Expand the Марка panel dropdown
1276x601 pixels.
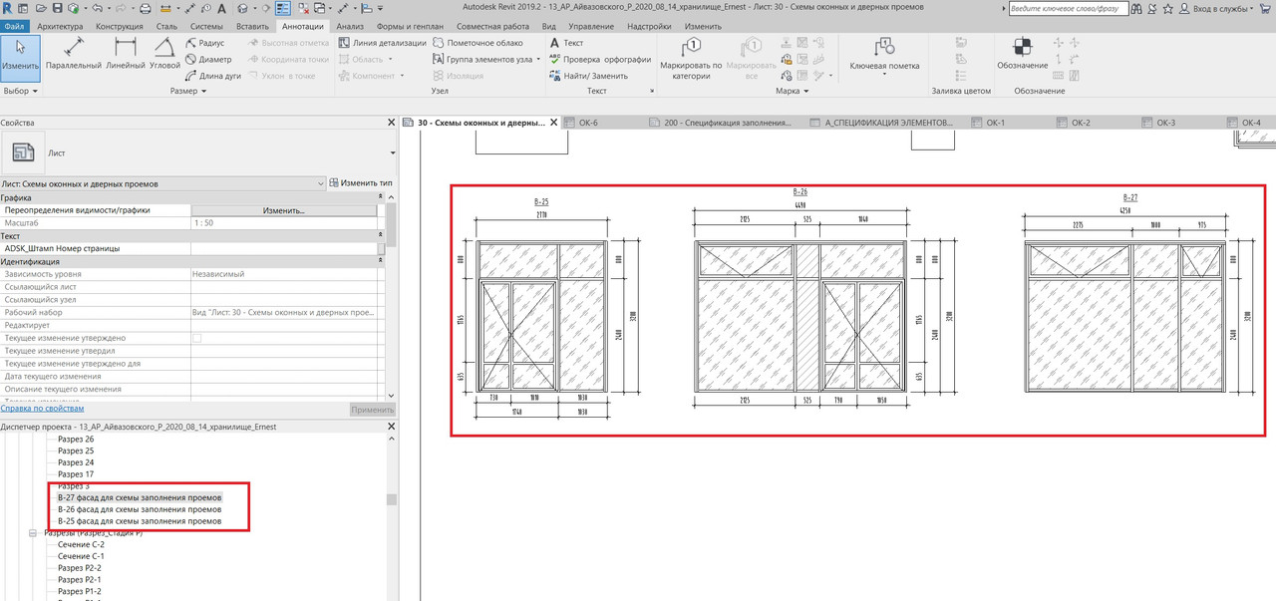pyautogui.click(x=792, y=91)
